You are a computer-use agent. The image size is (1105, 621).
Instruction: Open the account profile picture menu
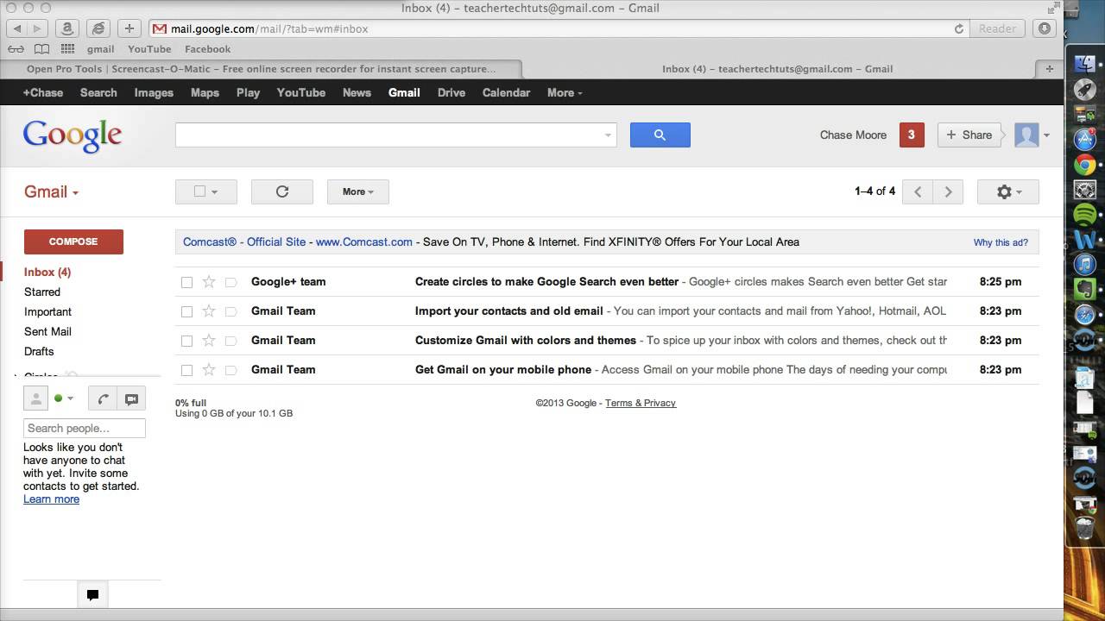(1032, 135)
